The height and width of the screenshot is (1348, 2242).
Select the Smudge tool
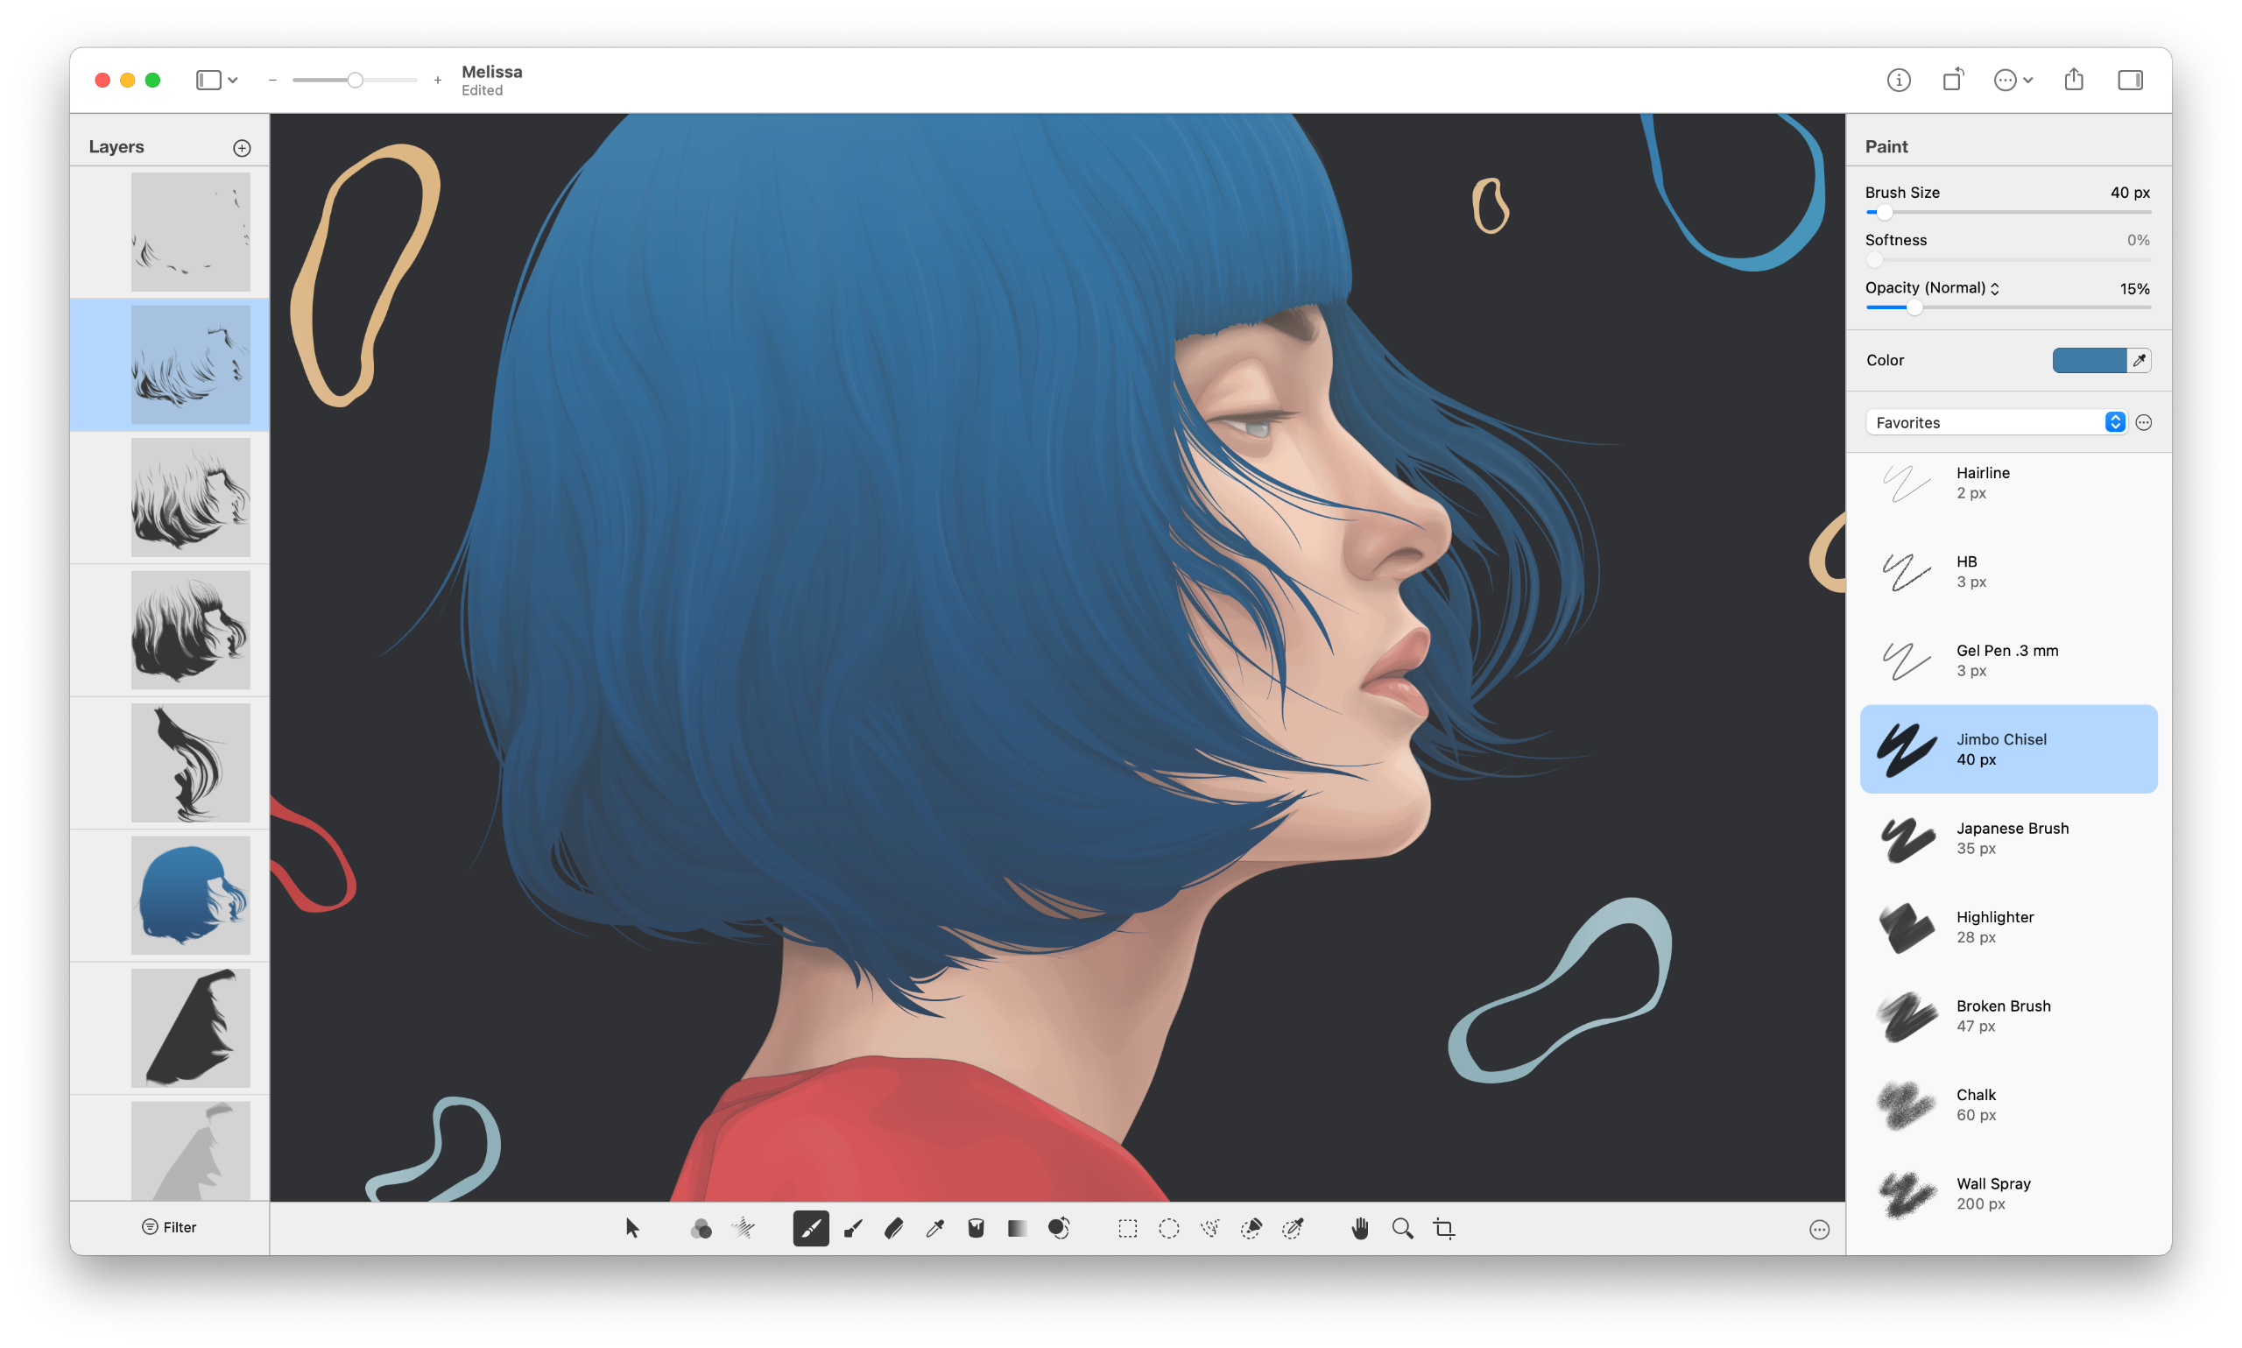click(x=1059, y=1230)
